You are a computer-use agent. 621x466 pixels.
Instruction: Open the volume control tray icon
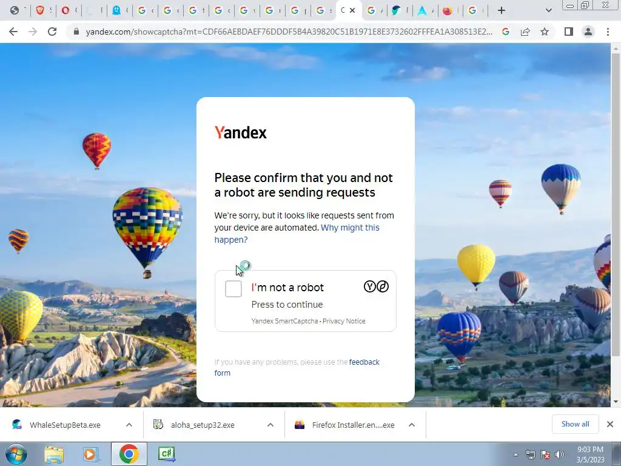(559, 454)
